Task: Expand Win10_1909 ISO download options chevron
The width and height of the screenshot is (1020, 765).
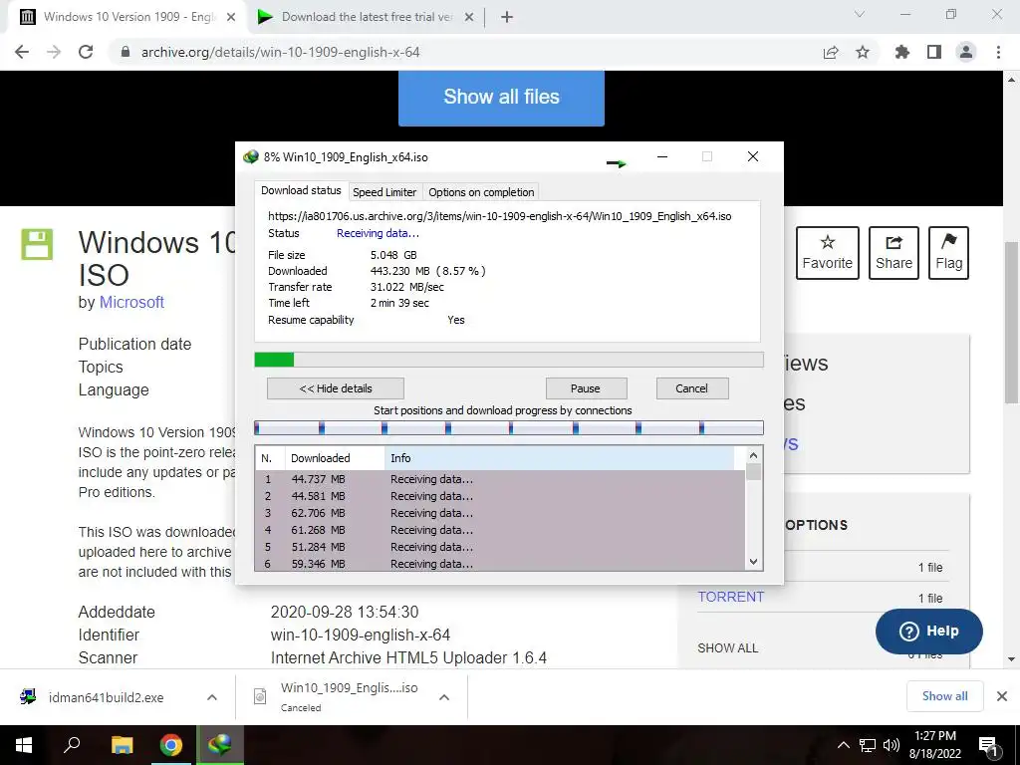Action: click(x=444, y=697)
